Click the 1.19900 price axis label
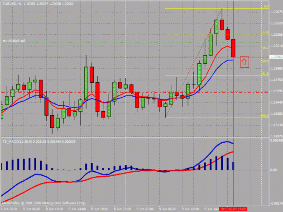Viewport: 283px width, 212px height. pyautogui.click(x=277, y=68)
